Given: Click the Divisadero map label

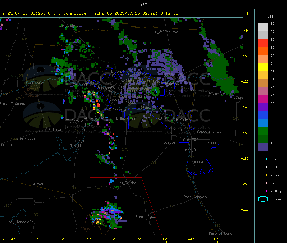Looking at the screenshot, I should click(69, 25).
